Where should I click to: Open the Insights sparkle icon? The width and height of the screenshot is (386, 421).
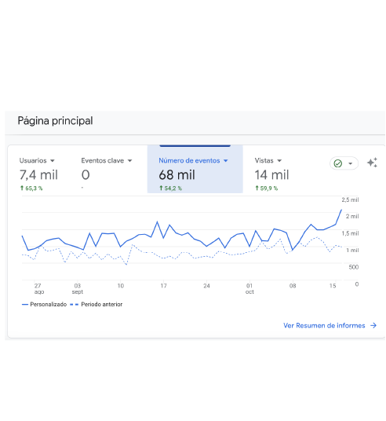(373, 163)
